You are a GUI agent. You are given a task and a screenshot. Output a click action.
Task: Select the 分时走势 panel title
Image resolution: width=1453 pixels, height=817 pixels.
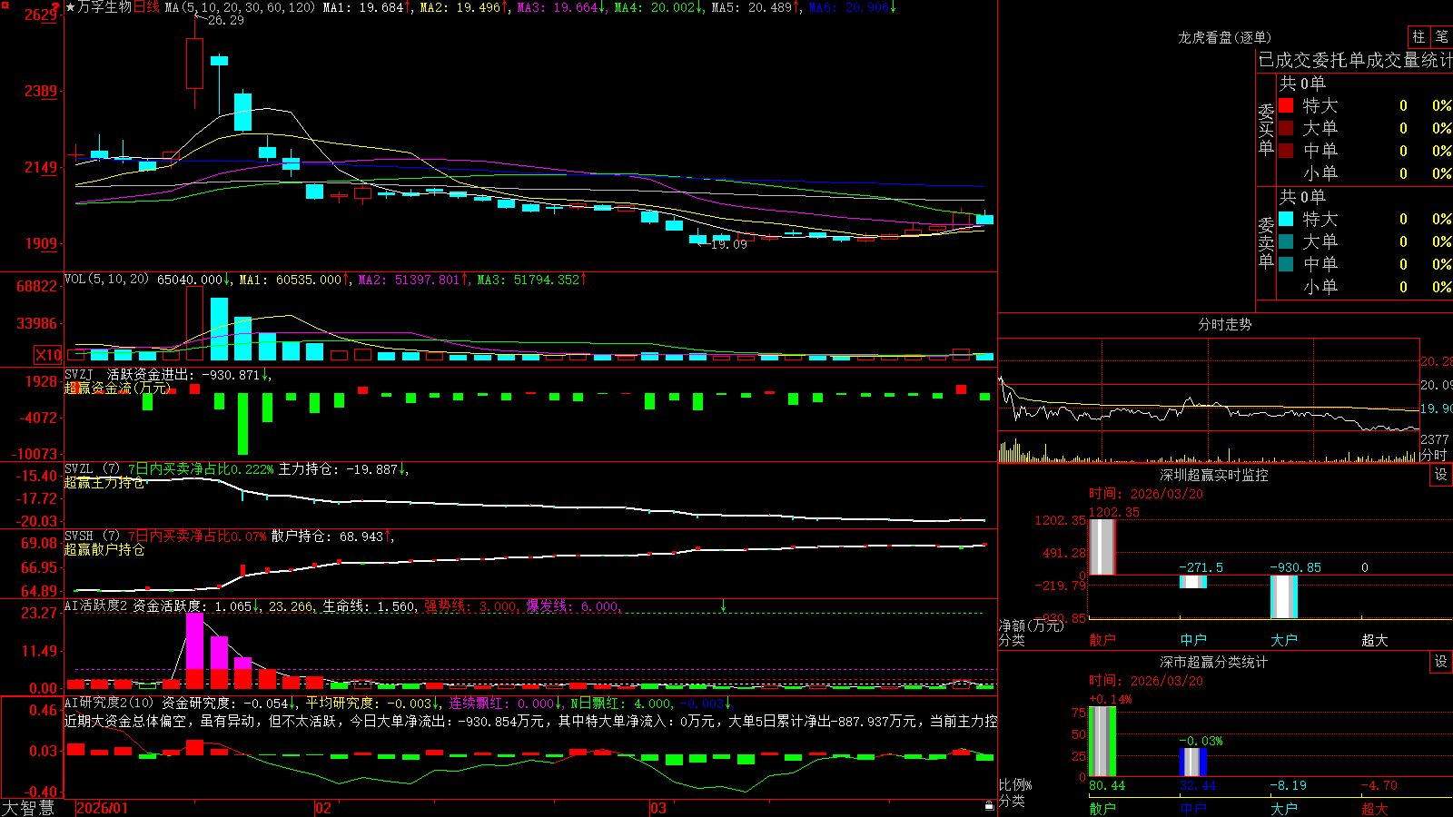click(1224, 324)
